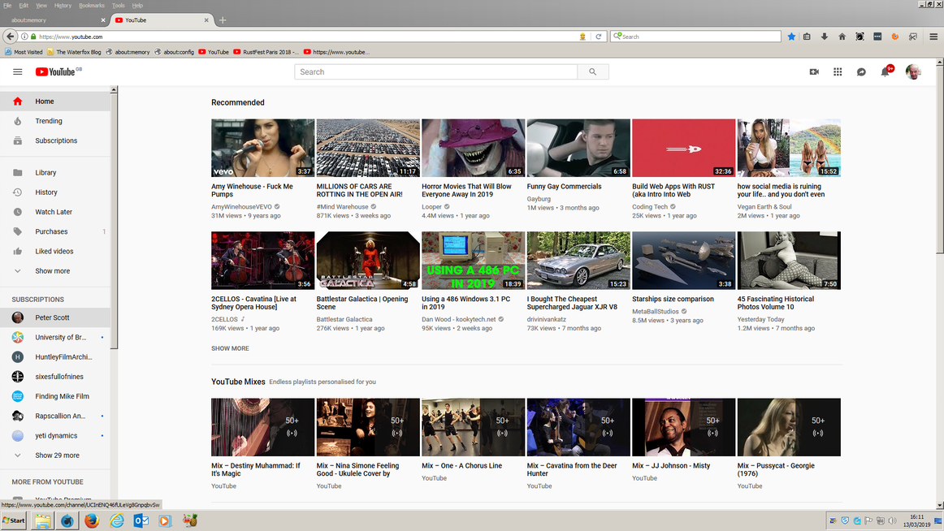Open Trending in the sidebar

pyautogui.click(x=55, y=121)
